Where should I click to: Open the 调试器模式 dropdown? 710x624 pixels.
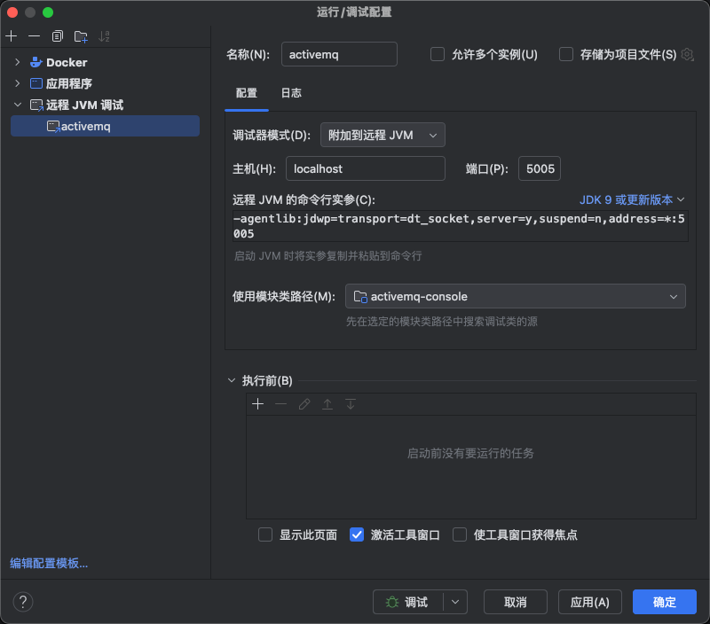point(383,135)
